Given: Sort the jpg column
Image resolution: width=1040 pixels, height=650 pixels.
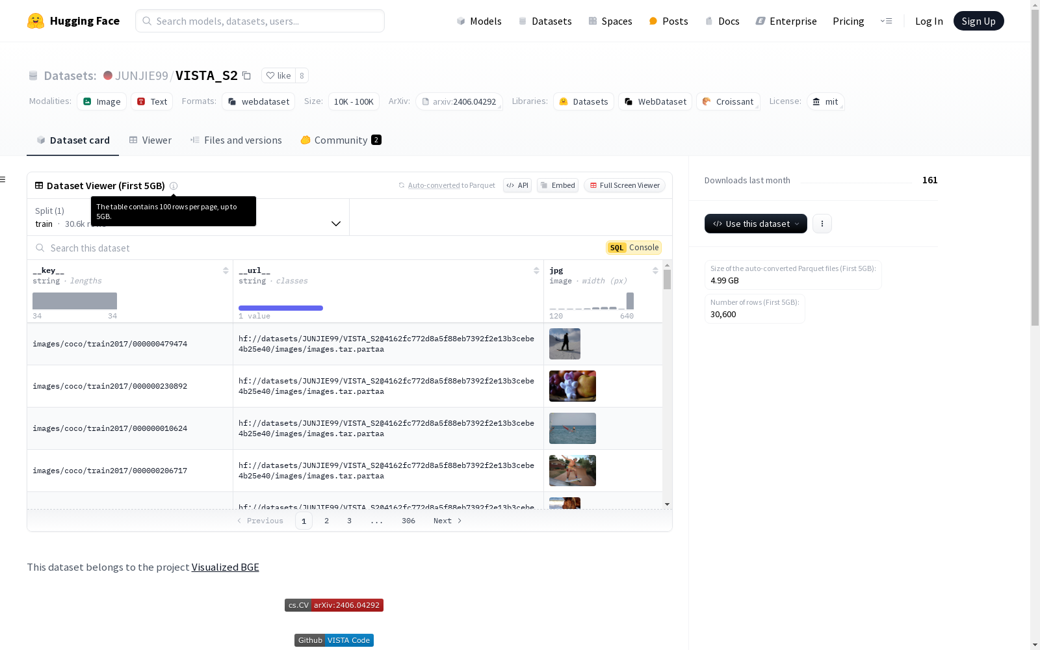Looking at the screenshot, I should tap(655, 270).
